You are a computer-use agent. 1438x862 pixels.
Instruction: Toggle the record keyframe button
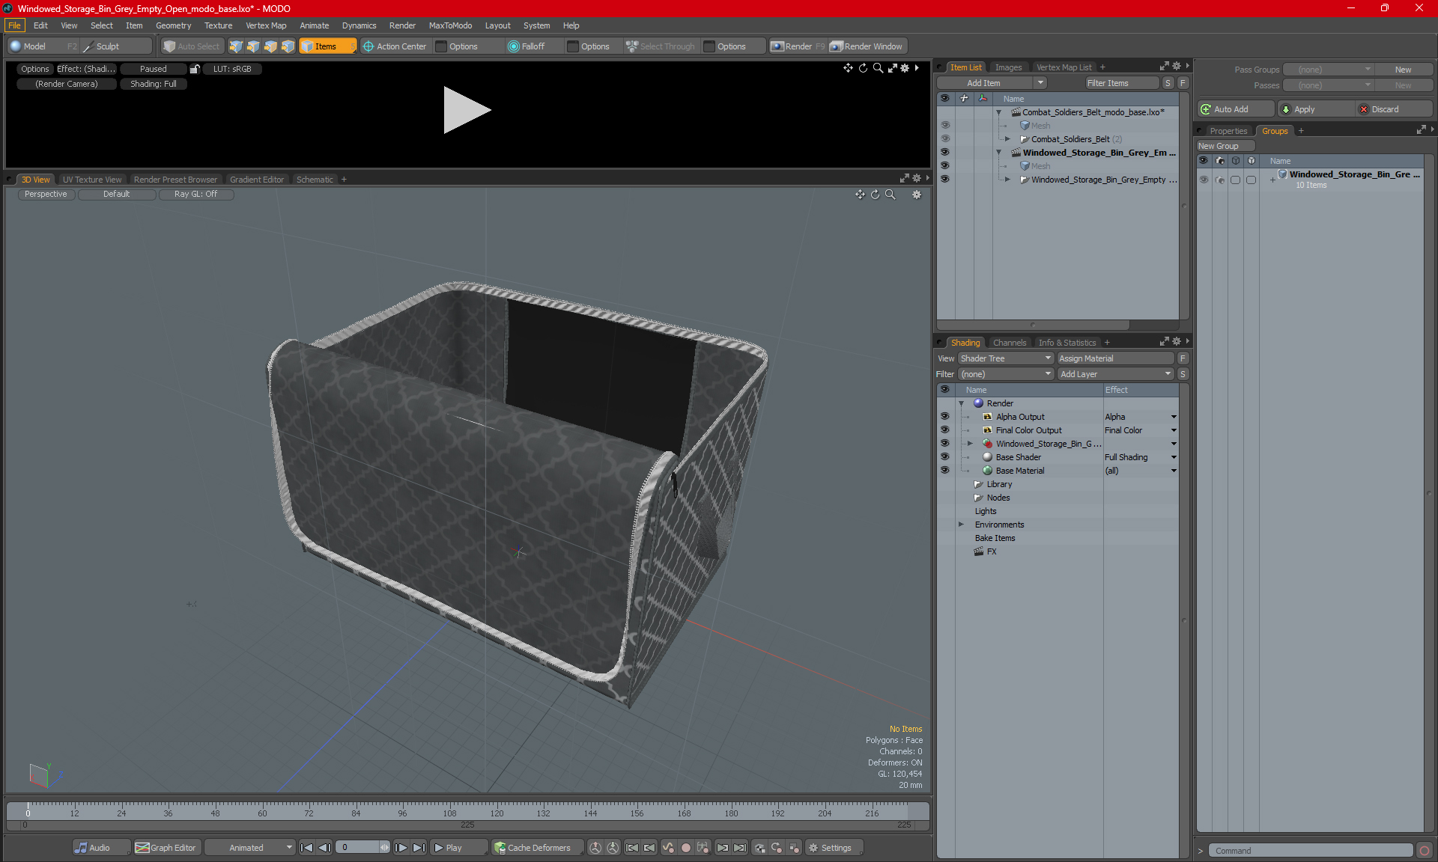tap(685, 848)
